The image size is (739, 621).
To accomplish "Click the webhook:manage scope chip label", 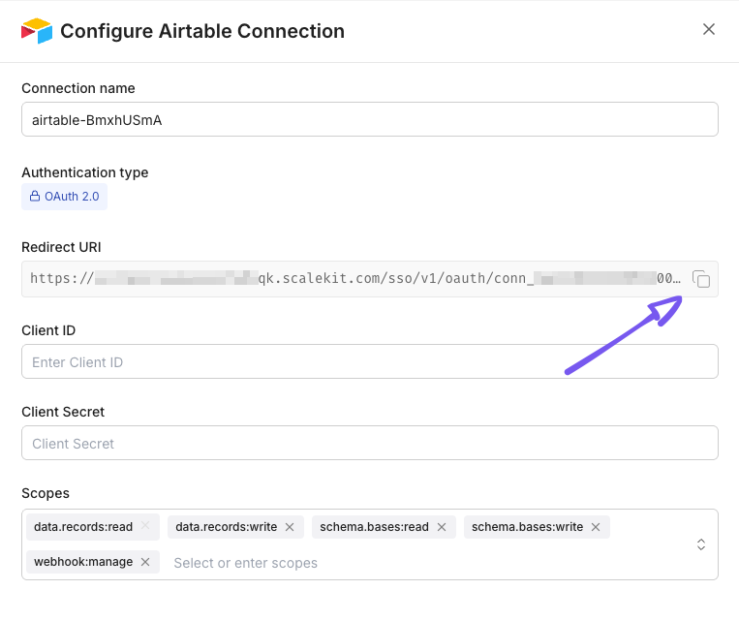I will 83,562.
